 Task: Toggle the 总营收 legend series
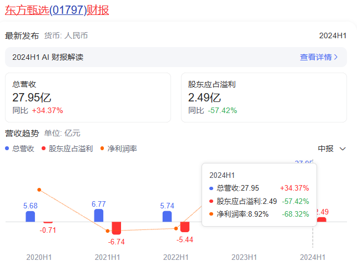pos(19,149)
